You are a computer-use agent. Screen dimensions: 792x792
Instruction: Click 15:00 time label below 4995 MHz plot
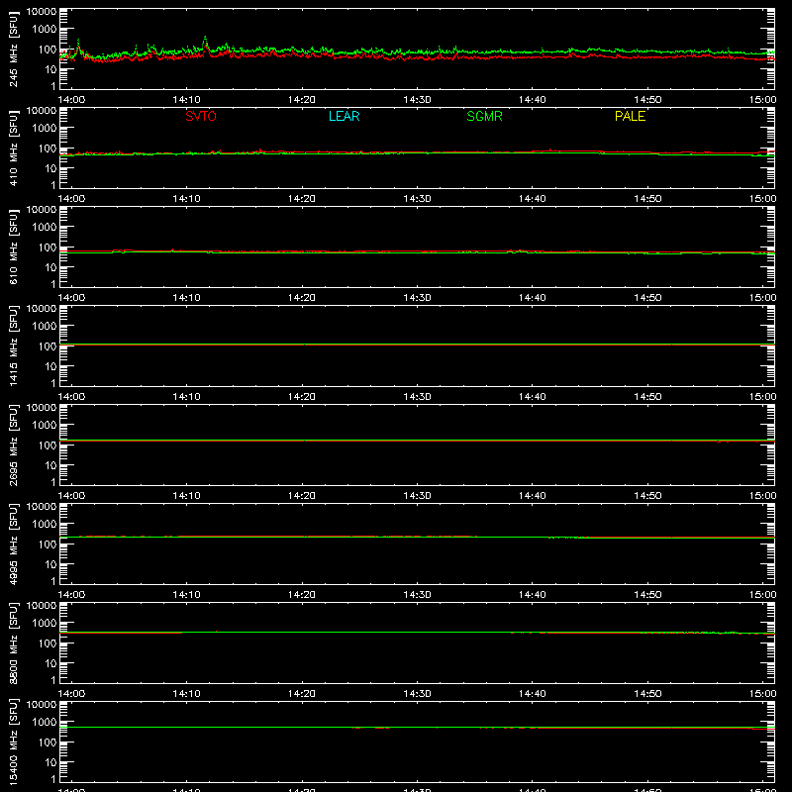coord(762,595)
